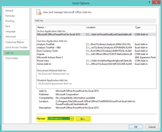Screen dimensions: 162x132
Task: Click the Microsoft Corporation publisher text
Action: pyautogui.click(x=67, y=94)
